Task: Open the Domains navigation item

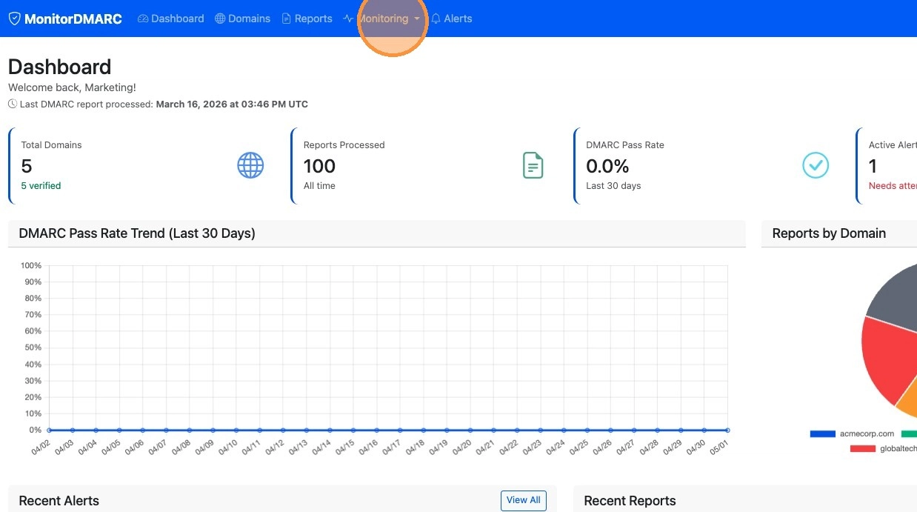Action: (x=243, y=19)
